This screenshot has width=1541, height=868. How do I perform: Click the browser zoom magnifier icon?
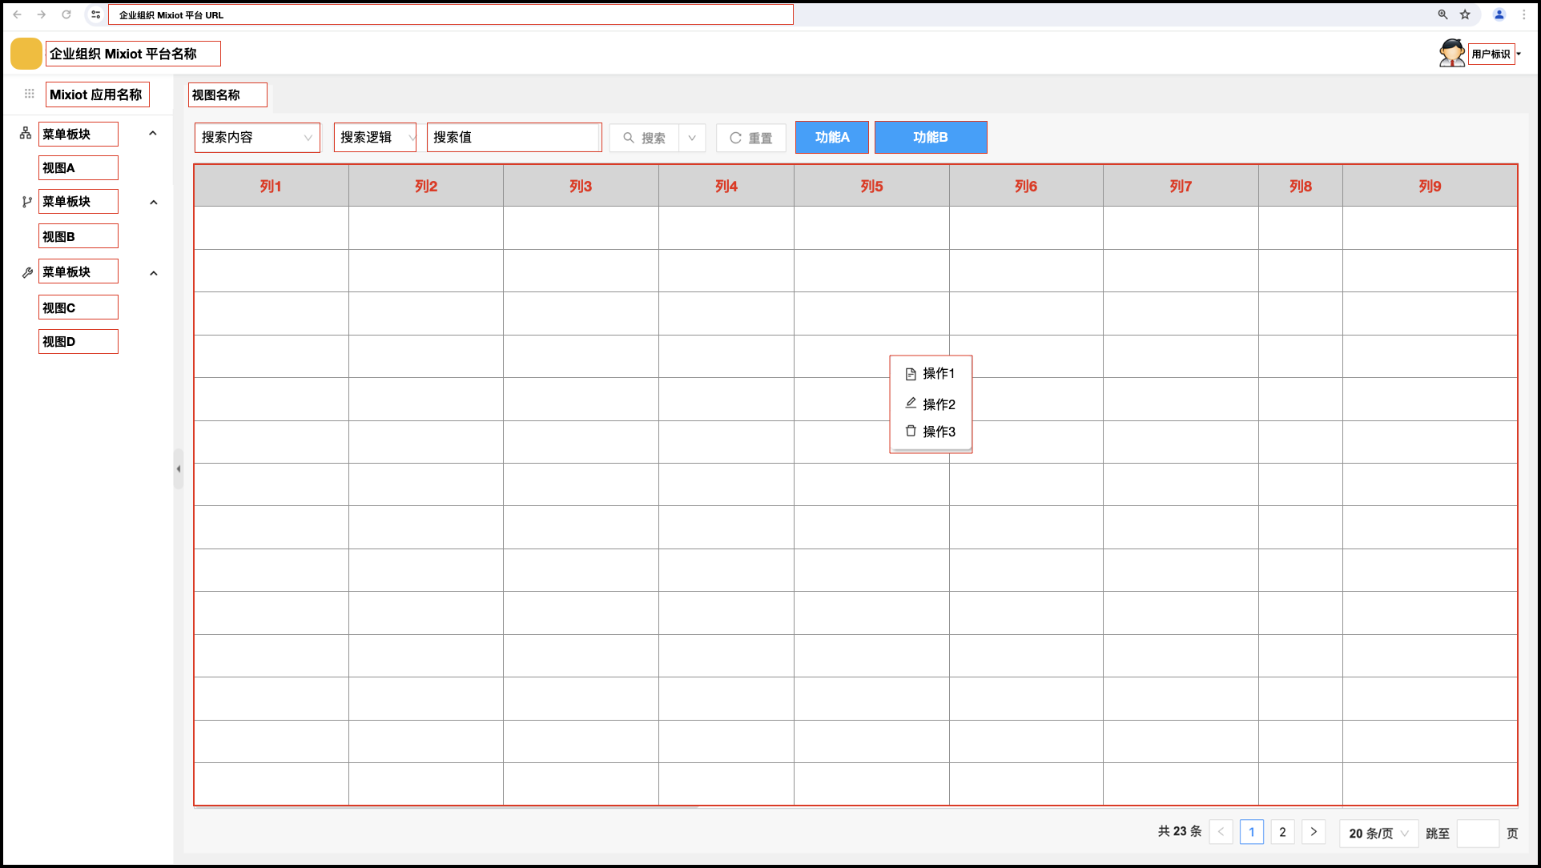1442,14
